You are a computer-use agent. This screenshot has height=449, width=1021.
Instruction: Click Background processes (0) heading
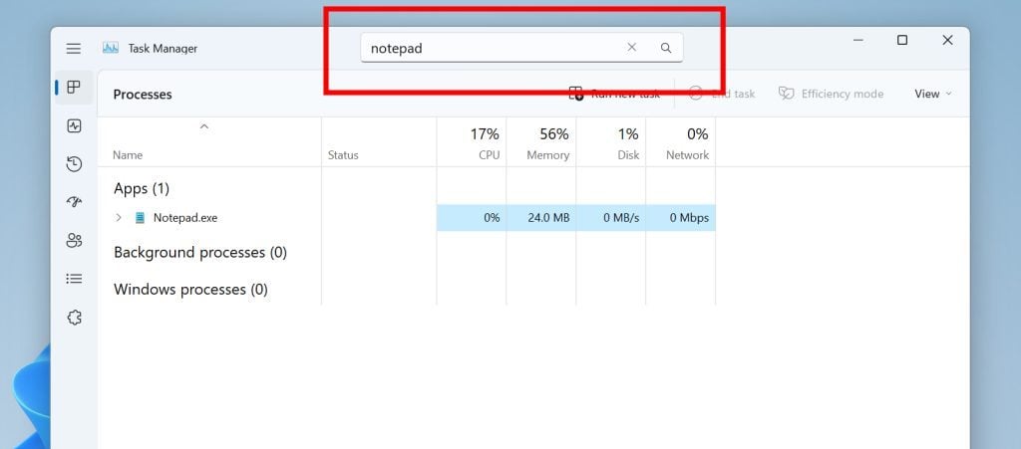(x=200, y=252)
